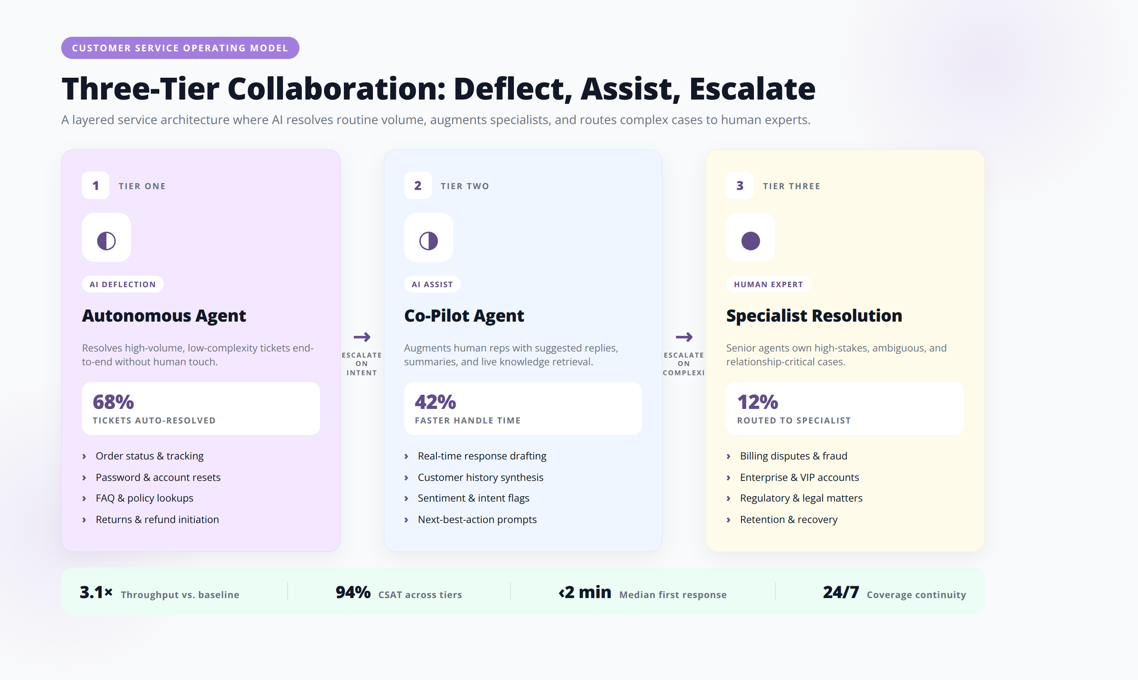Viewport: 1138px width, 680px height.
Task: Click chevron beside Real-time response drafting
Action: (x=406, y=456)
